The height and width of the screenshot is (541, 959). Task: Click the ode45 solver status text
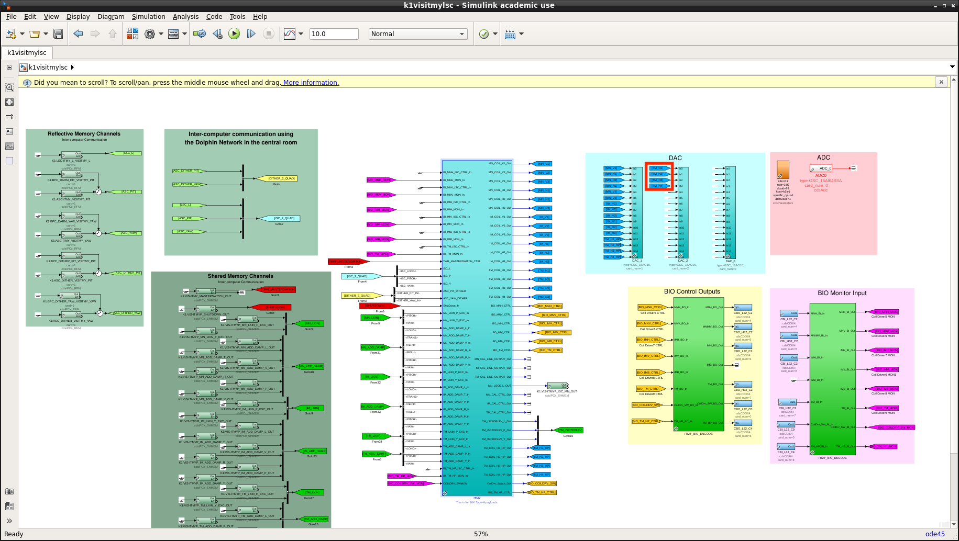(x=935, y=534)
